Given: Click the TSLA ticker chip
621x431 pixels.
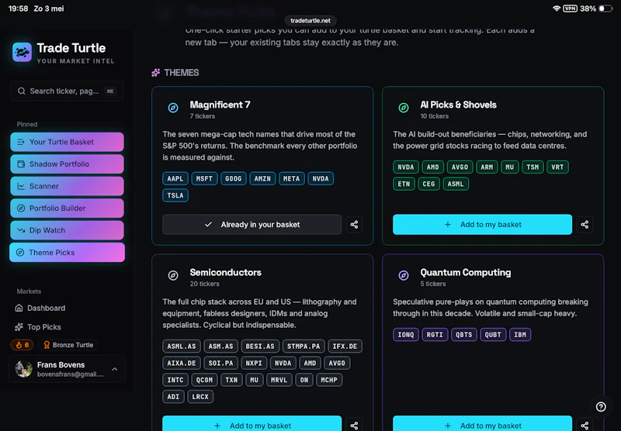Looking at the screenshot, I should 175,195.
